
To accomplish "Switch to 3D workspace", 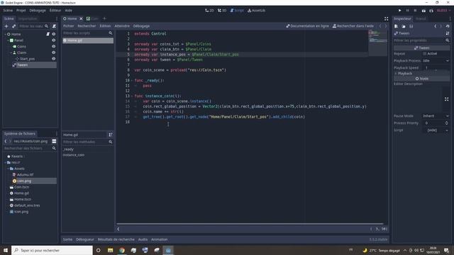I will 222,11.
